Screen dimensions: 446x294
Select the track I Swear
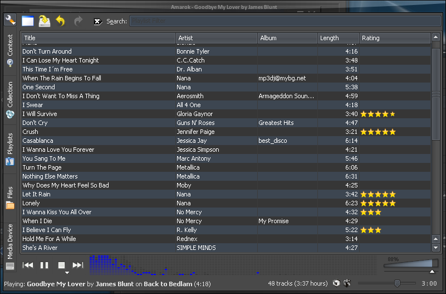tap(226, 105)
